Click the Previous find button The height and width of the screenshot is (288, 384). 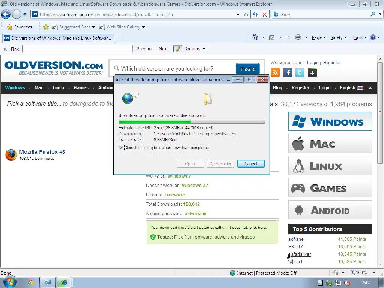coord(145,49)
